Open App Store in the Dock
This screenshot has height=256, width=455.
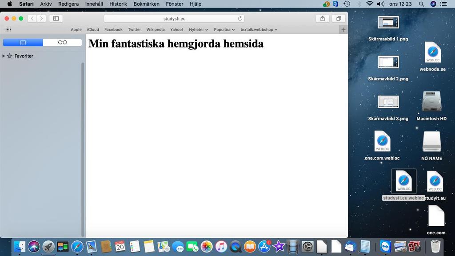264,247
